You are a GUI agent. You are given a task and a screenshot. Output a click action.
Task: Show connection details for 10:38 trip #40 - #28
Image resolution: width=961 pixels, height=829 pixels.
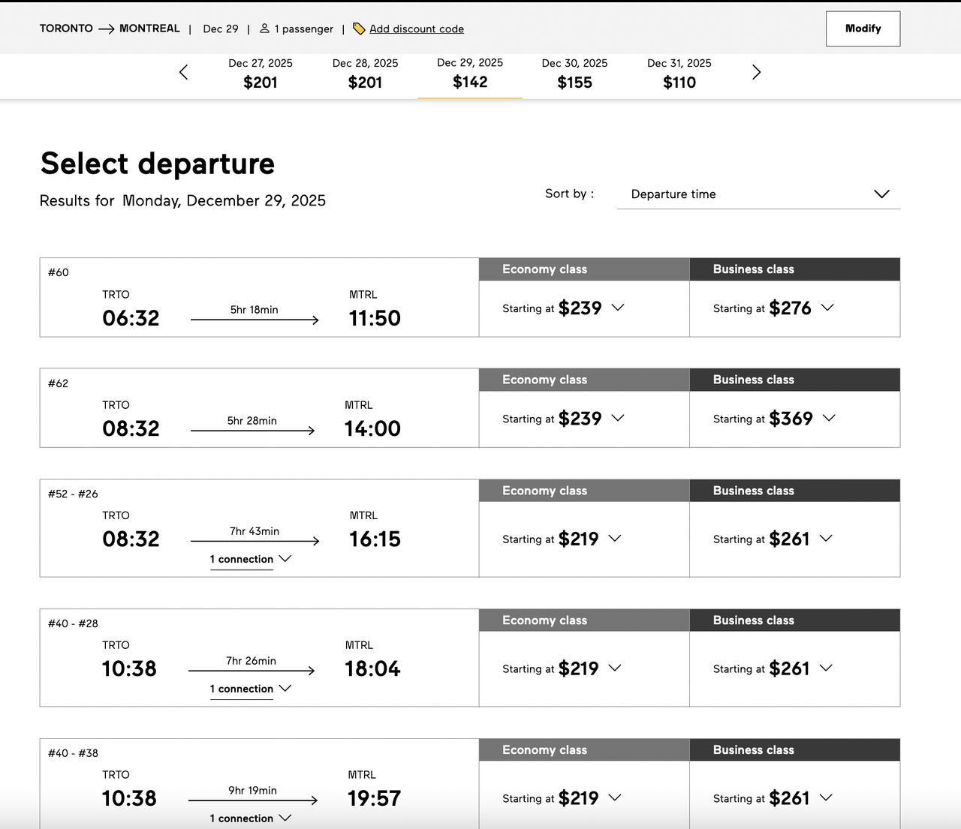tap(250, 689)
